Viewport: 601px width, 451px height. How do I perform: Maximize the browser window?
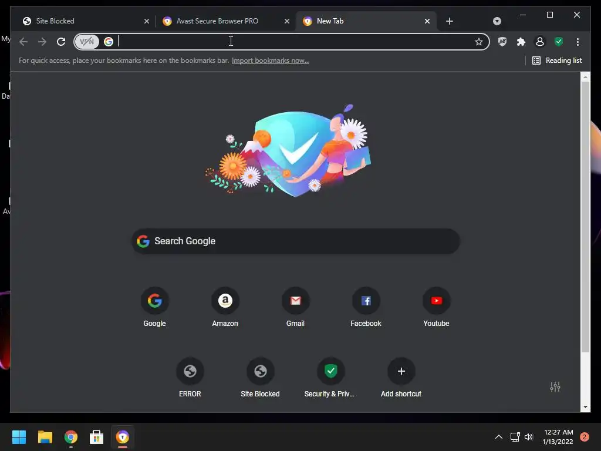coord(549,15)
